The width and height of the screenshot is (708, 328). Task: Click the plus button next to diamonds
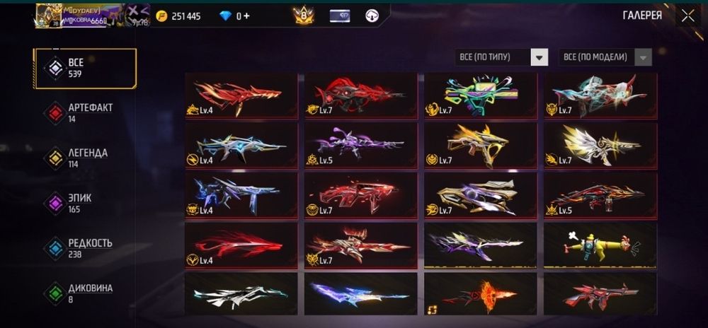[x=246, y=17]
